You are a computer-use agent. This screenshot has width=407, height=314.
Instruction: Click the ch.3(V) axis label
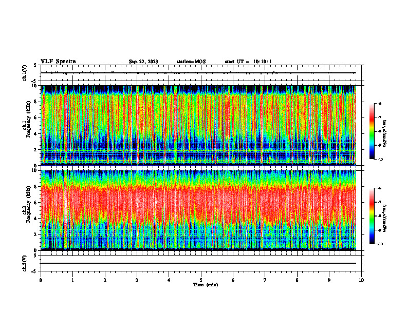click(x=25, y=263)
